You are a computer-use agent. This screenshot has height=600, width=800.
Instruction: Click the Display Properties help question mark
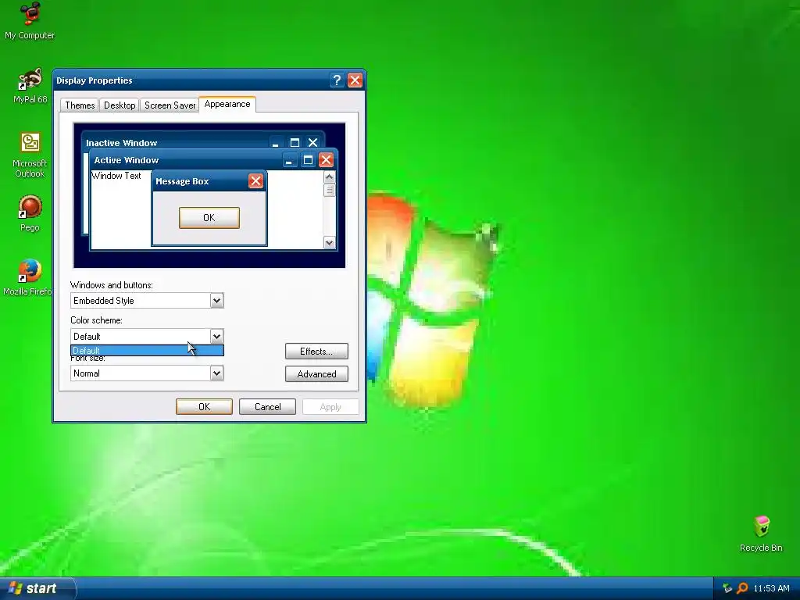pos(336,80)
